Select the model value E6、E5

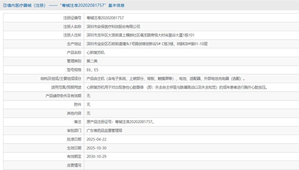click(93, 70)
